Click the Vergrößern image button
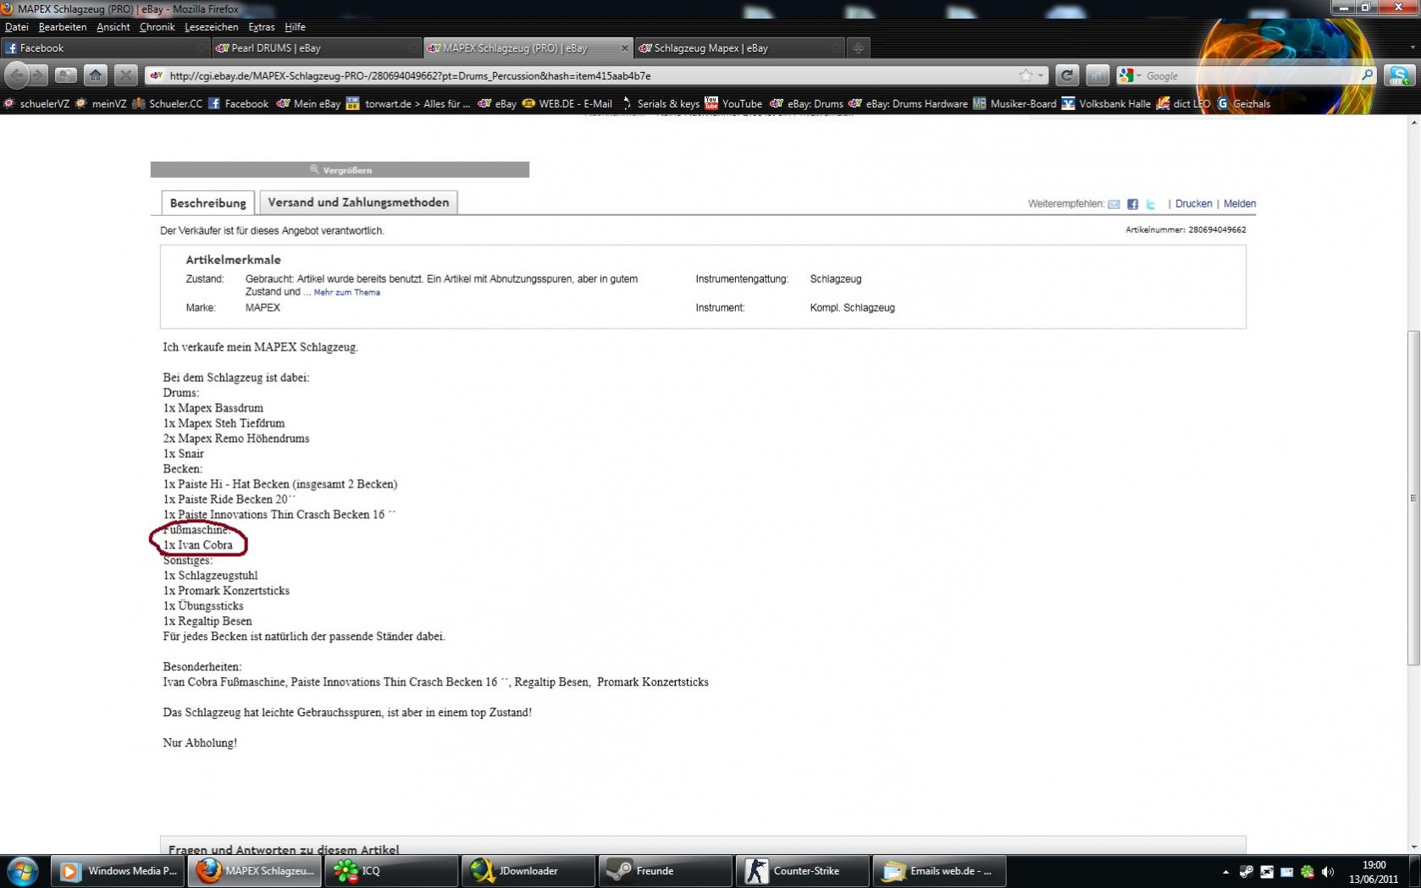Image resolution: width=1421 pixels, height=888 pixels. point(340,170)
